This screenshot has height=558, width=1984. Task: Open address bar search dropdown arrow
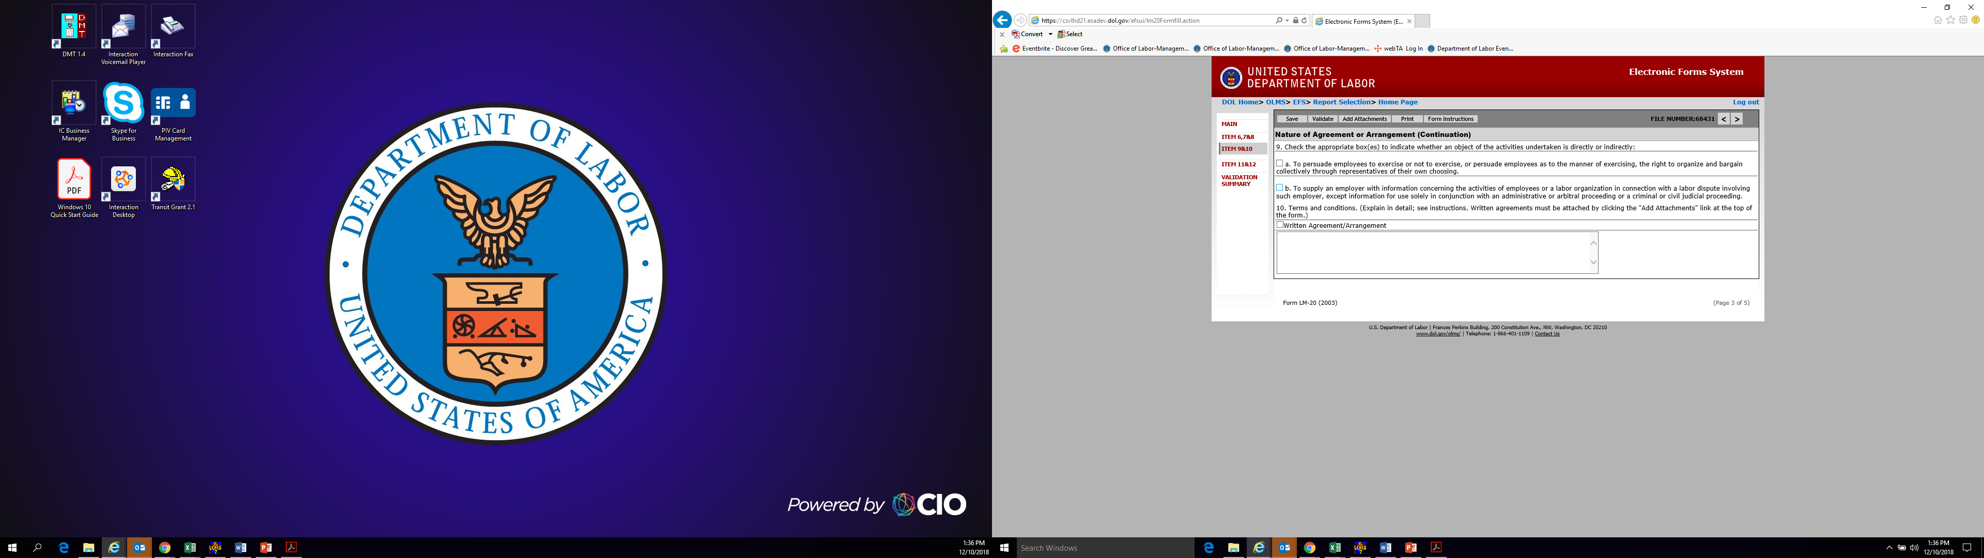point(1287,21)
